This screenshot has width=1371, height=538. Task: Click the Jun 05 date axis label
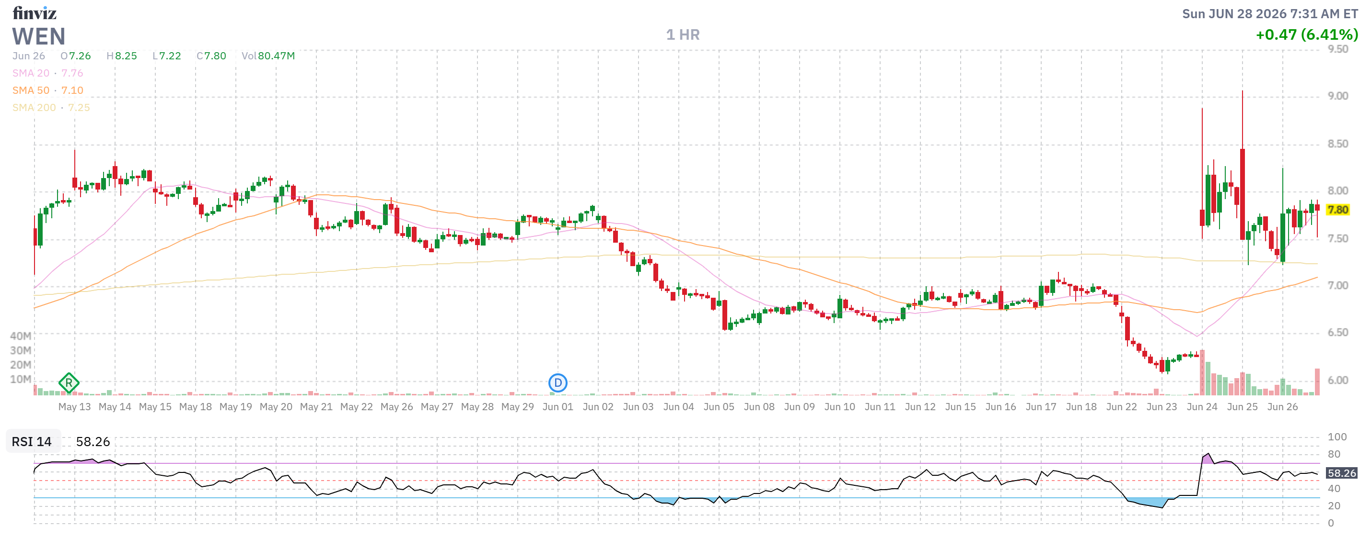[719, 407]
